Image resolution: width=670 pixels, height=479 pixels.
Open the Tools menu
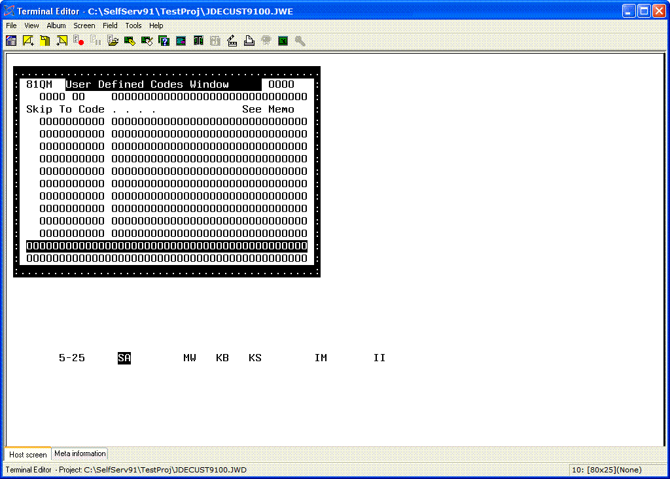pos(133,26)
